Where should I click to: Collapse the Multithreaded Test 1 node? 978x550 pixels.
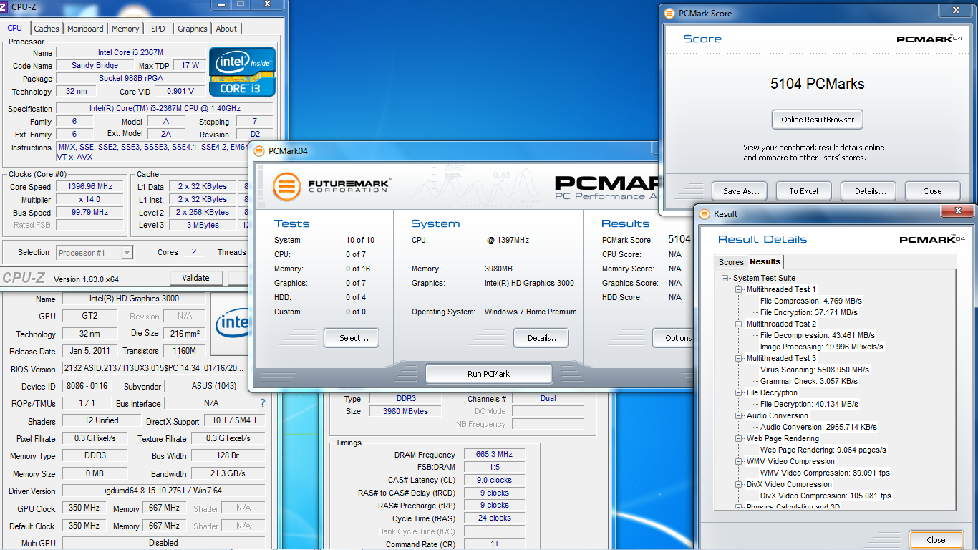tap(740, 289)
